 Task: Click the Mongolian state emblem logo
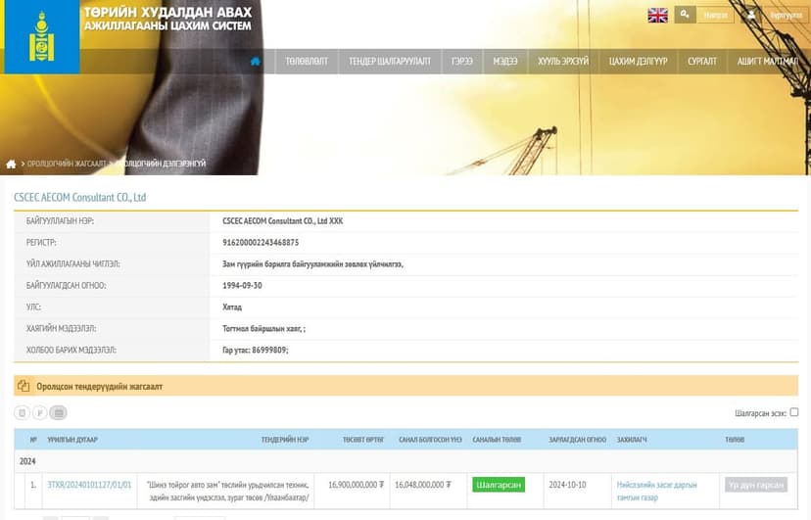coord(41,36)
